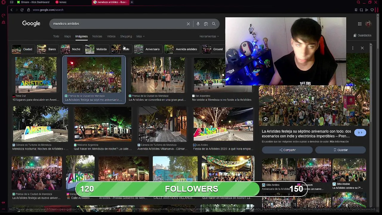Click the Lens icon on preview image

(265, 119)
